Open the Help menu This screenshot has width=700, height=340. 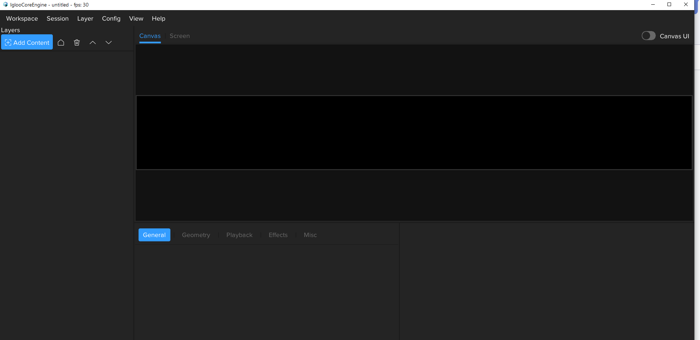158,18
